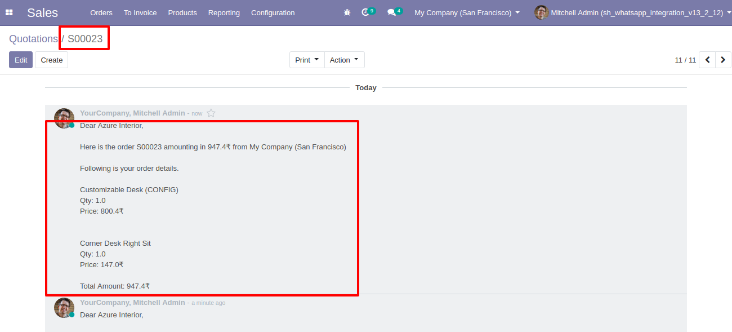Go to the previous record arrow
The image size is (732, 332).
click(707, 60)
